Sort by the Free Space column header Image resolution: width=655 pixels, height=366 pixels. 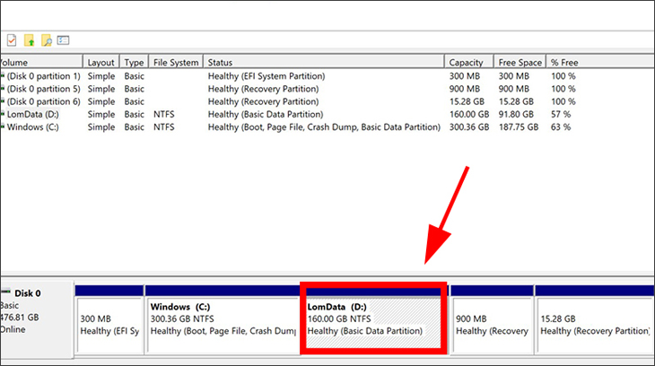pyautogui.click(x=520, y=62)
